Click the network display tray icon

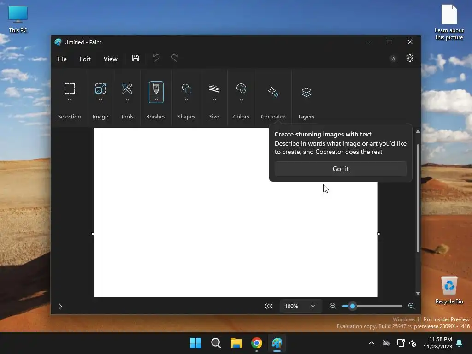click(x=401, y=343)
